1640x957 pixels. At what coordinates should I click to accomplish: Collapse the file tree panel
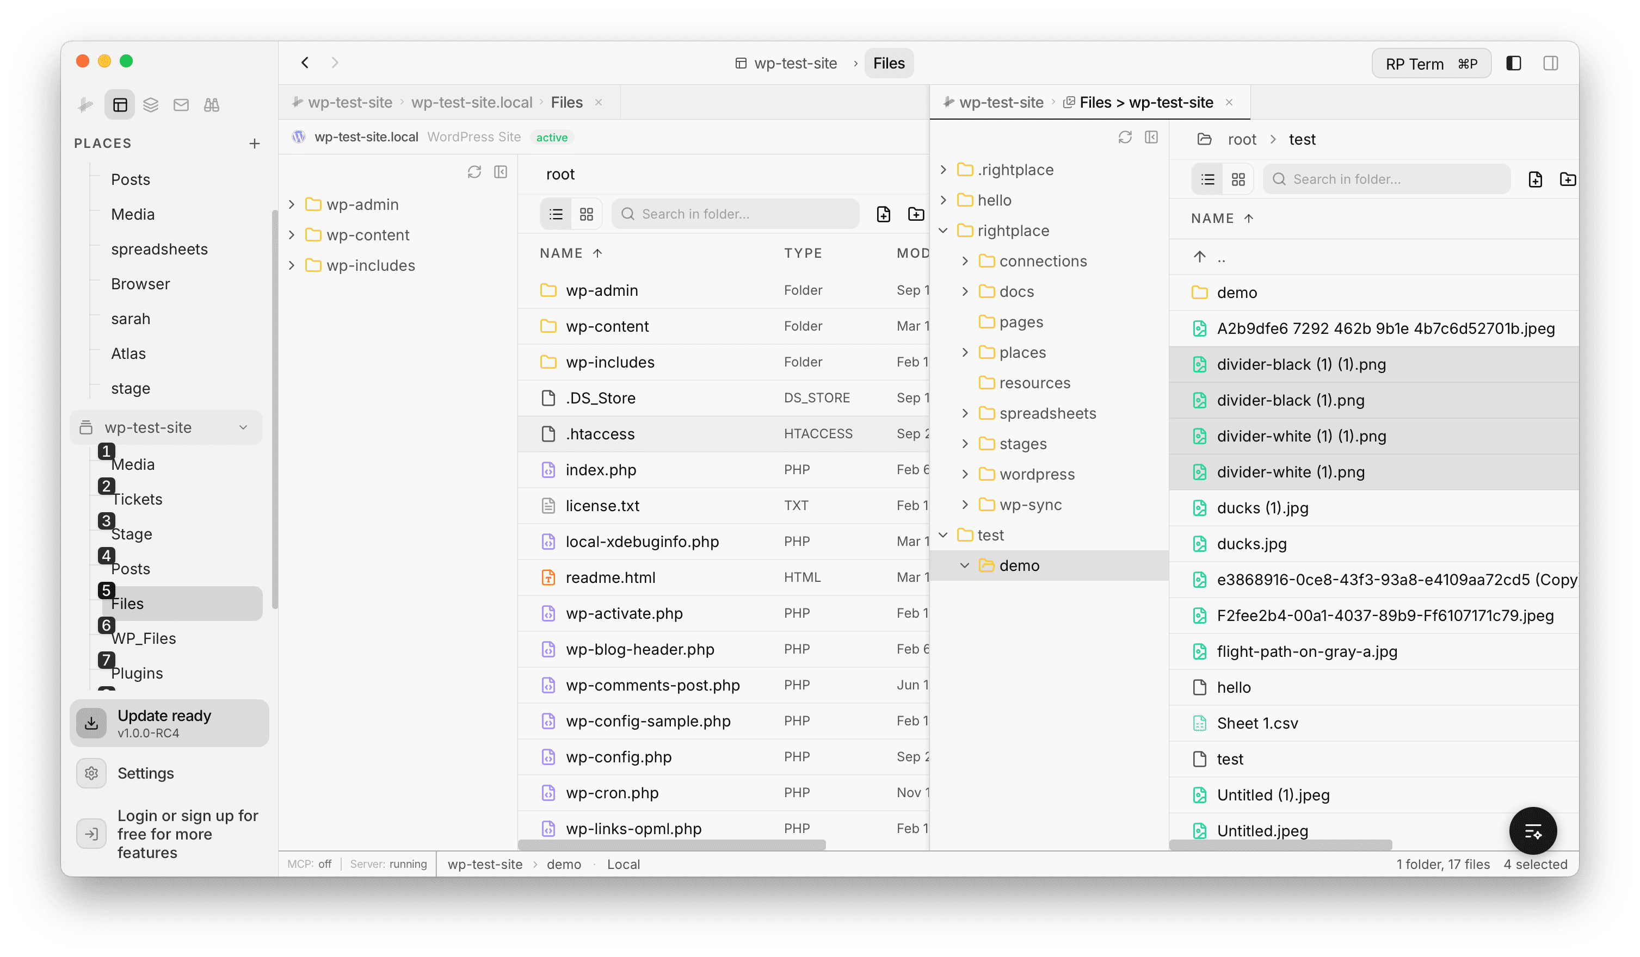[x=501, y=172]
